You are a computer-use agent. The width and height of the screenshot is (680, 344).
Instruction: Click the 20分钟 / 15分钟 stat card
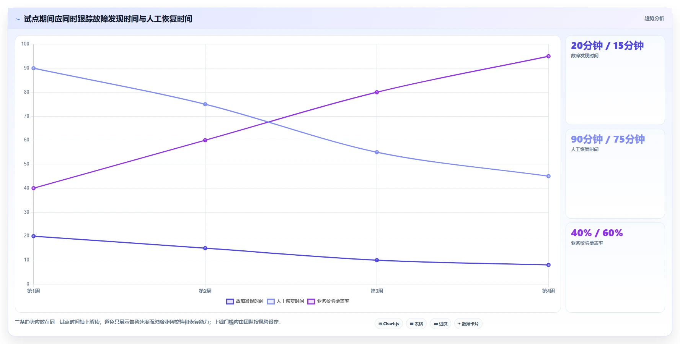[x=615, y=80]
